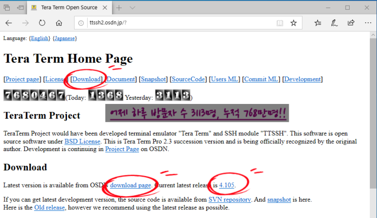Open the SourceCode nav link
This screenshot has height=218, width=377.
pos(188,79)
